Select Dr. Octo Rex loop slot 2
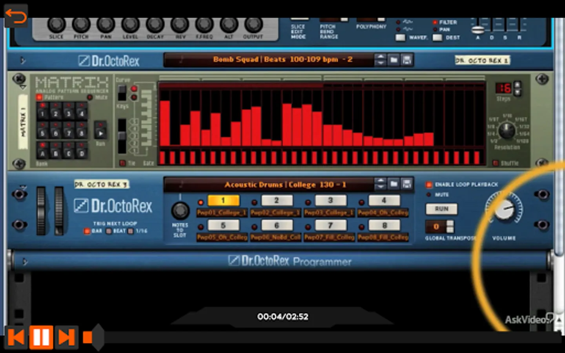Viewport: 565px width, 353px height. click(277, 200)
